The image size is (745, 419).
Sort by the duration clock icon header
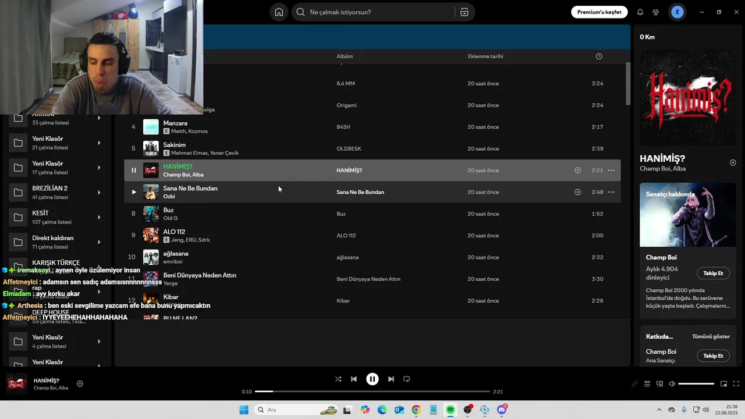point(599,56)
